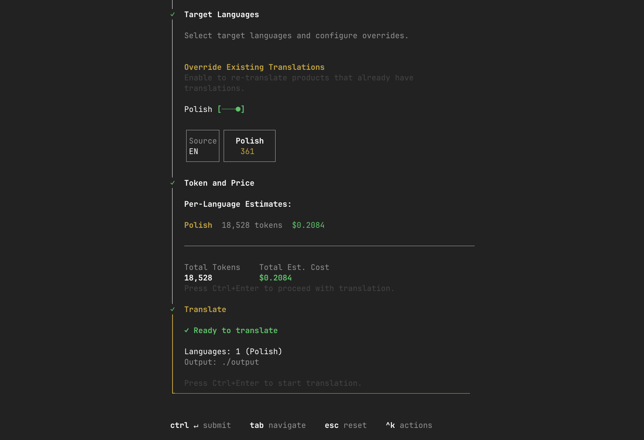Viewport: 644px width, 440px height.
Task: Click the checkmark beside Target Languages
Action: (x=172, y=15)
